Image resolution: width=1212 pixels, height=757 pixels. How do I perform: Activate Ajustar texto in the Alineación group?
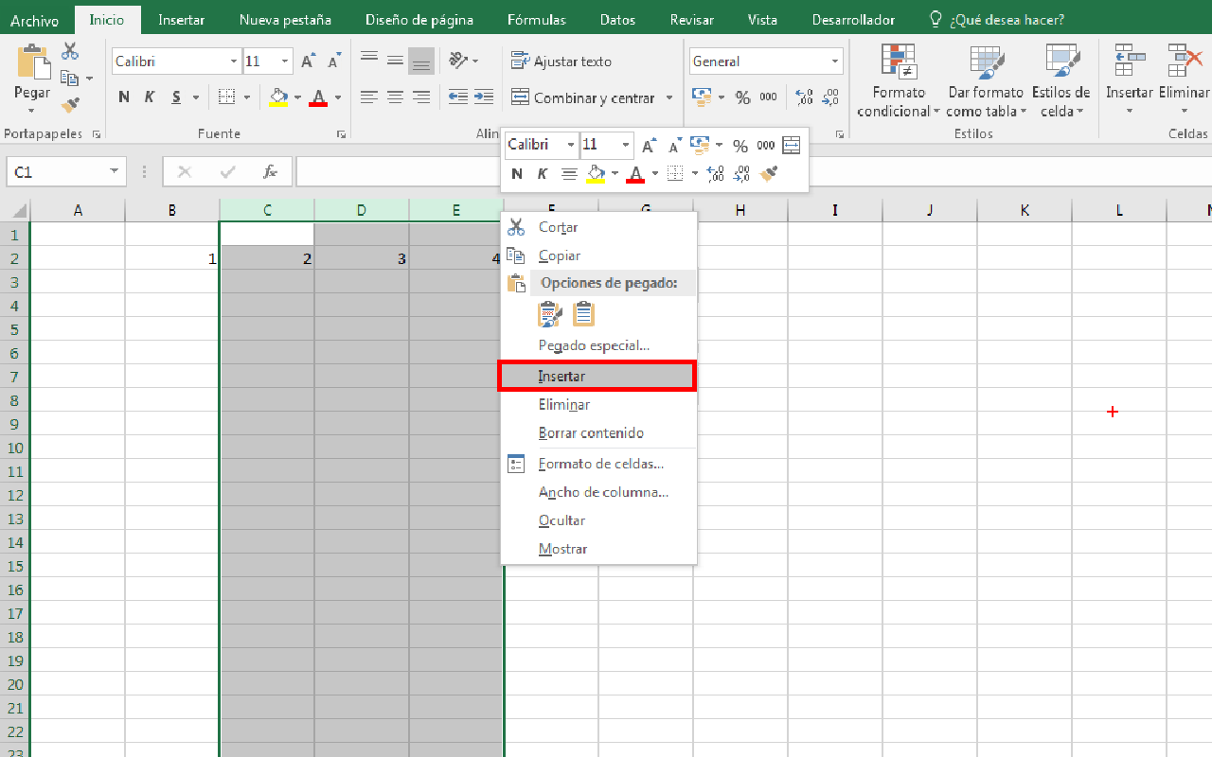click(x=563, y=60)
